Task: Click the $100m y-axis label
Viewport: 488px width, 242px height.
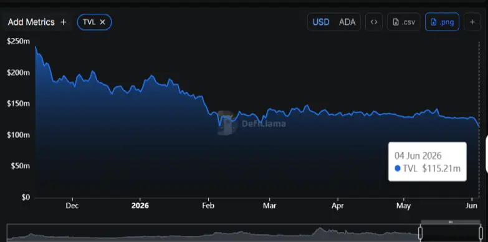Action: click(x=18, y=135)
